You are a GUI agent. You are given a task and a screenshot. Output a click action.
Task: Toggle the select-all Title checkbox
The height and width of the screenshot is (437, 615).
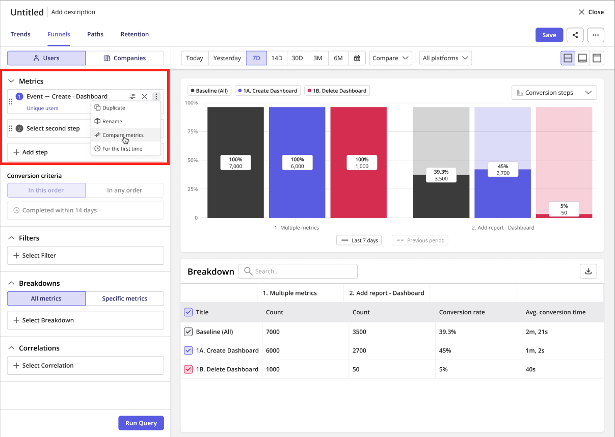tap(188, 312)
